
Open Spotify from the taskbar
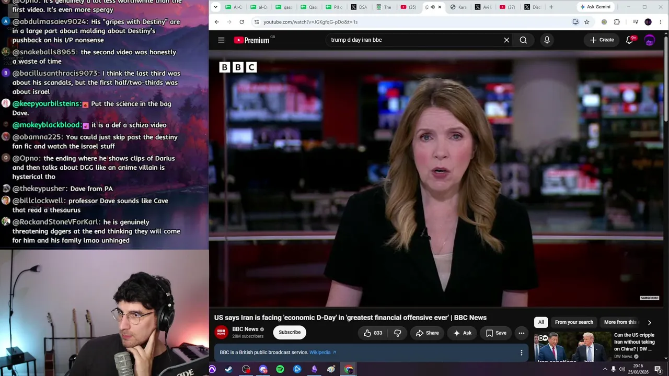[280, 369]
